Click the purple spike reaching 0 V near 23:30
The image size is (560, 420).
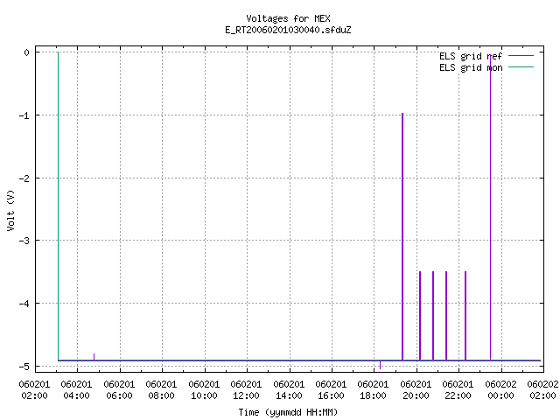click(490, 206)
